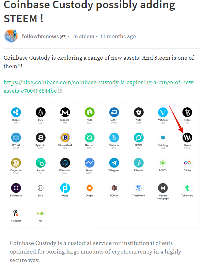Click the Bitcoin Gold icon

pyautogui.click(x=65, y=138)
